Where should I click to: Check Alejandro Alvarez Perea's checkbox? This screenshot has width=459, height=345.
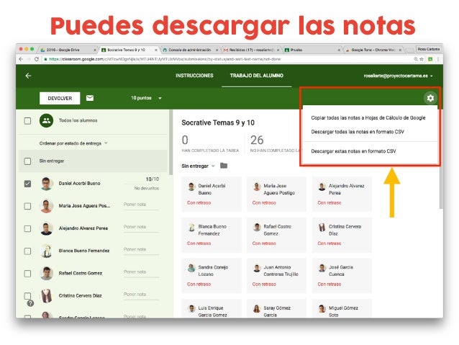(x=27, y=228)
